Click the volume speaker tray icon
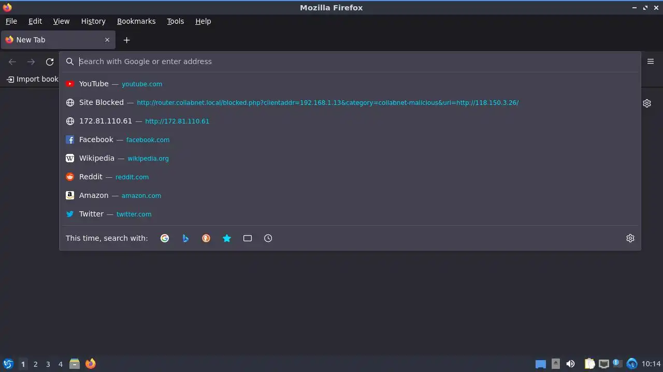 coord(570,364)
